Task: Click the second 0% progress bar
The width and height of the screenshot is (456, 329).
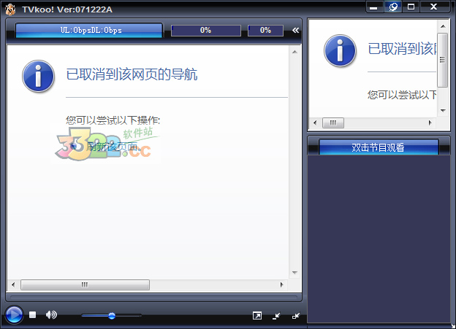Action: pyautogui.click(x=265, y=30)
